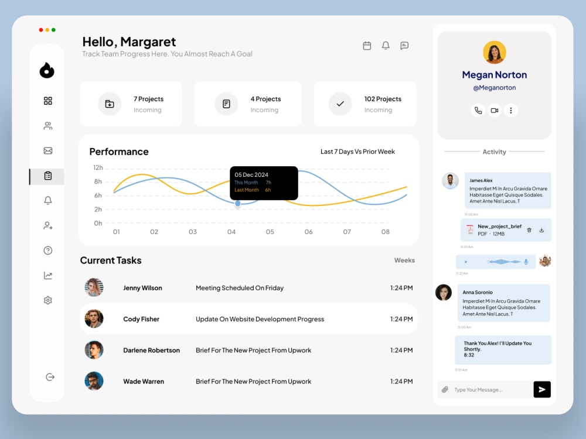
Task: Click Update On Website Development Progress text
Action: click(260, 319)
